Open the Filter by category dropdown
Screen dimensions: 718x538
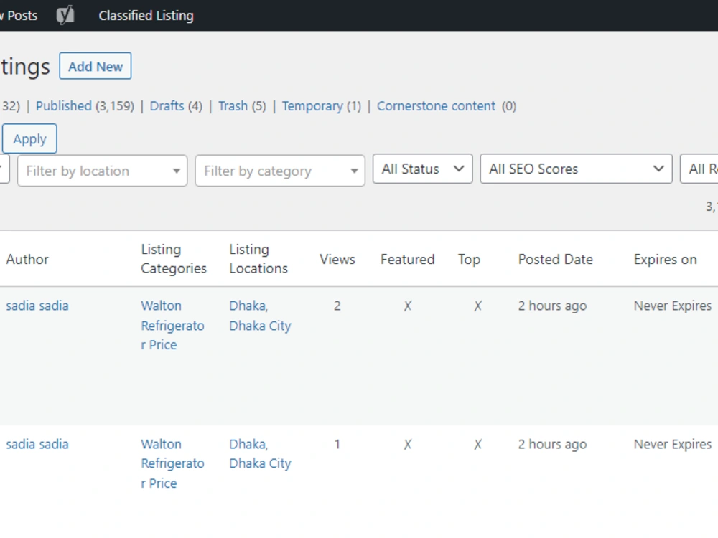click(x=280, y=171)
